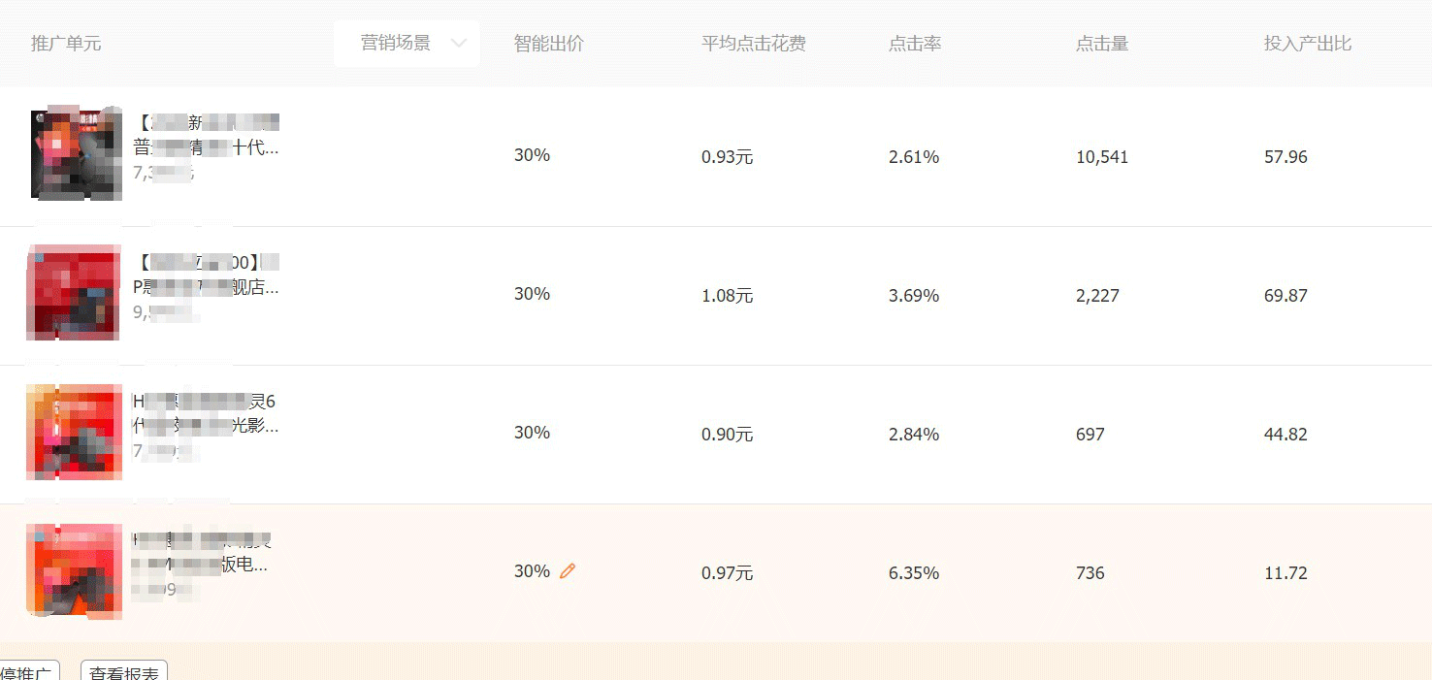The image size is (1432, 680).
Task: Click the 投入产出比 column header
Action: [1307, 44]
